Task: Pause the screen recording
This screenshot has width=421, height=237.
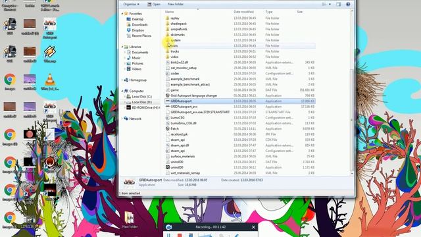Action: pos(168,235)
